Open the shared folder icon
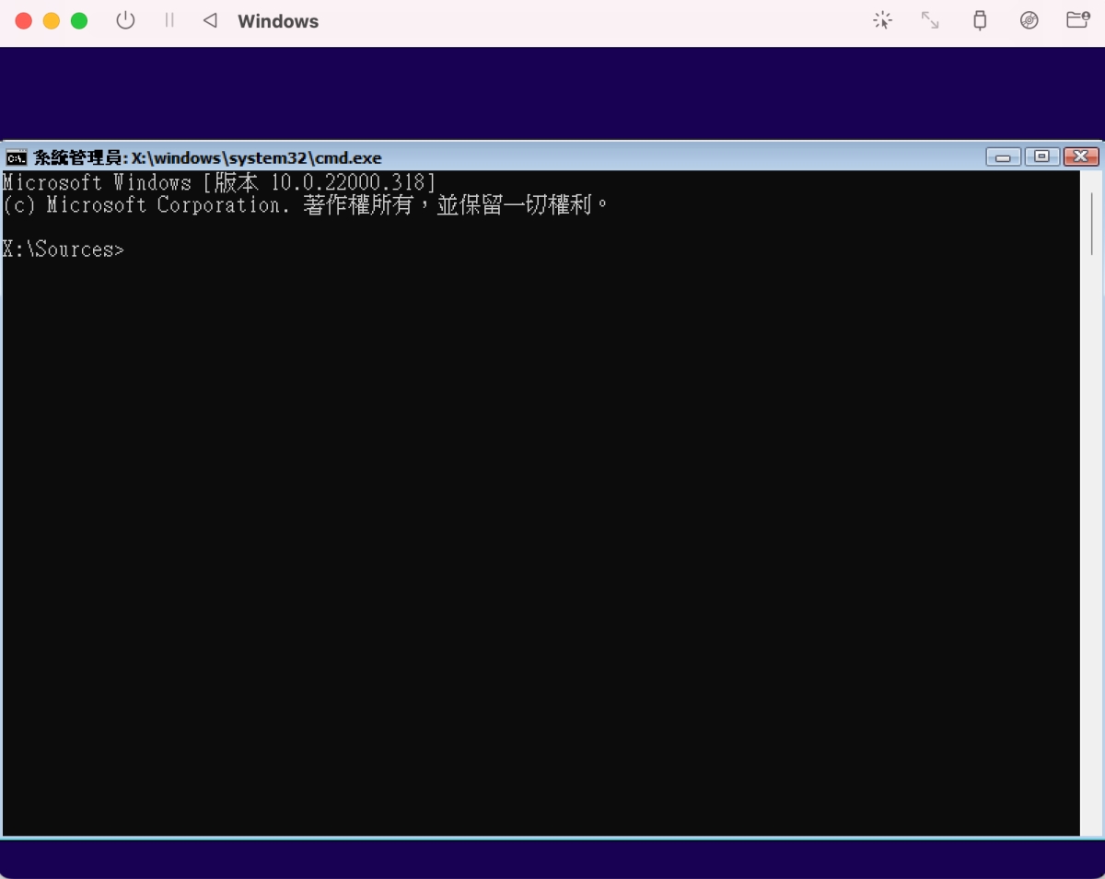The width and height of the screenshot is (1105, 879). tap(1078, 20)
